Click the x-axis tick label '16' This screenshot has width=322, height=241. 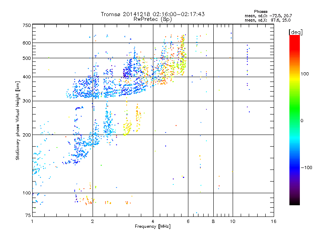point(274,221)
